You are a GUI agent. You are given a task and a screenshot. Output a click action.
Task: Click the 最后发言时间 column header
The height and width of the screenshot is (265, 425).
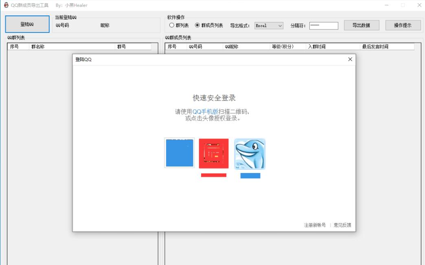387,46
